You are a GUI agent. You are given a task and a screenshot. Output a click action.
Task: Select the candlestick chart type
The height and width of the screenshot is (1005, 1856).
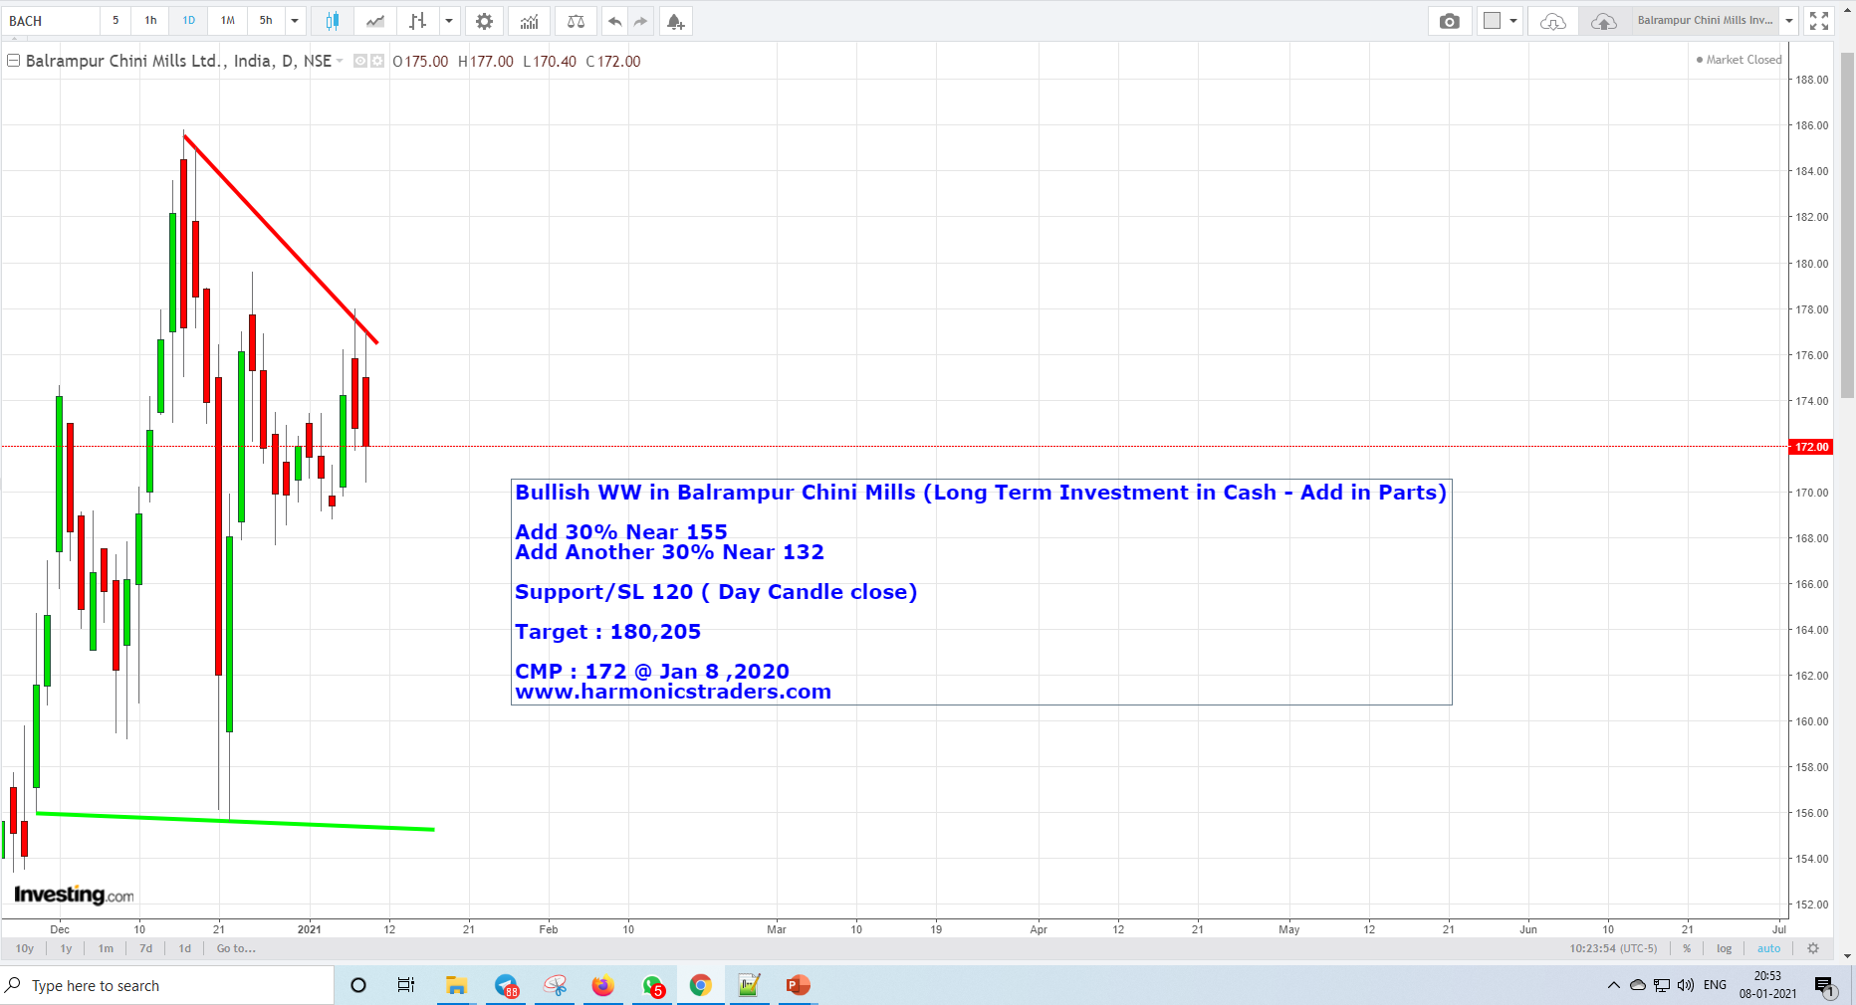[333, 20]
